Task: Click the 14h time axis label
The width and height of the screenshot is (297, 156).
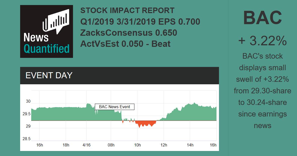Action: click(x=190, y=145)
